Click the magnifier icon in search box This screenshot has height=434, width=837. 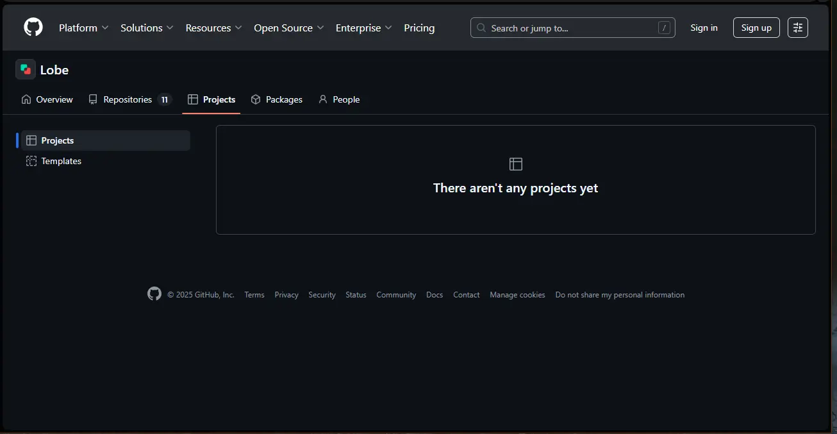pyautogui.click(x=481, y=28)
